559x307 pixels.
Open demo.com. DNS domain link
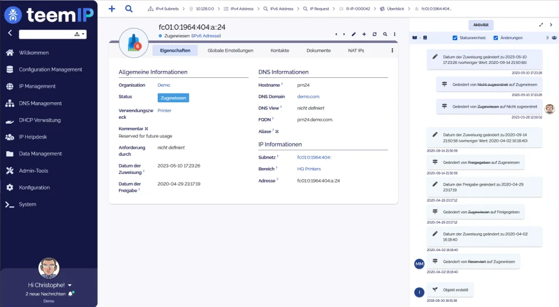coord(309,97)
